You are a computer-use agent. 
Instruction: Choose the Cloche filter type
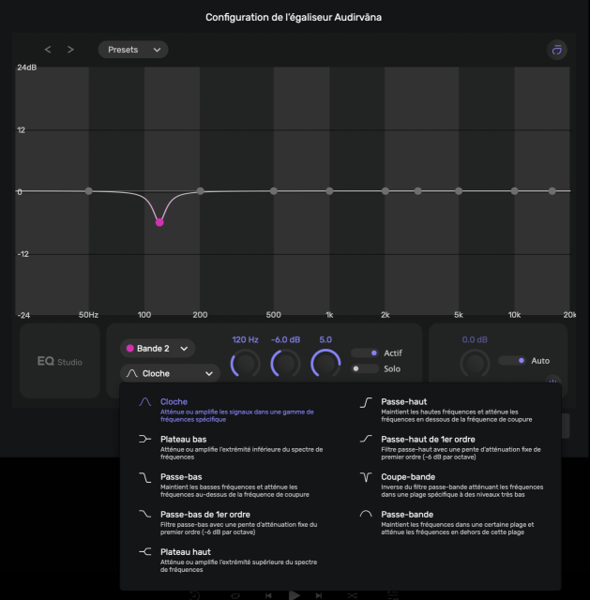pyautogui.click(x=230, y=410)
